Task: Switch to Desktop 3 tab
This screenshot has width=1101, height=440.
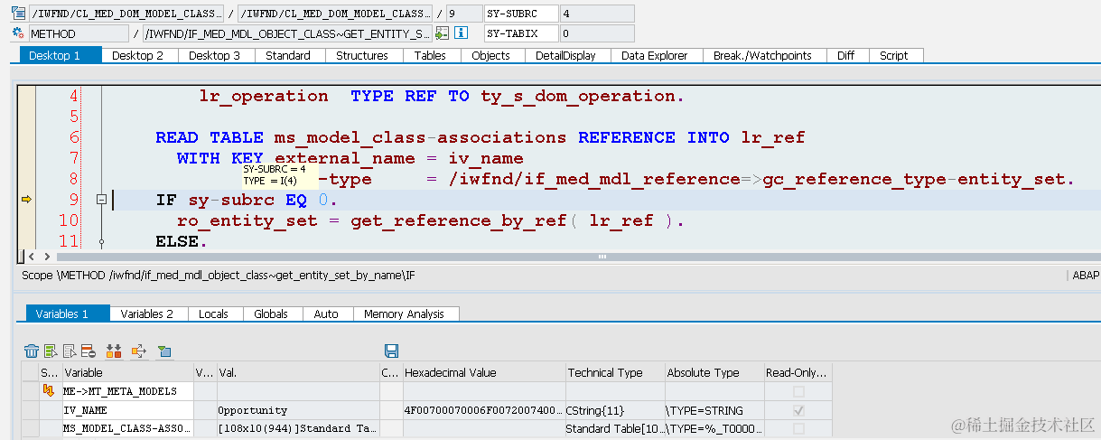Action: (x=215, y=55)
